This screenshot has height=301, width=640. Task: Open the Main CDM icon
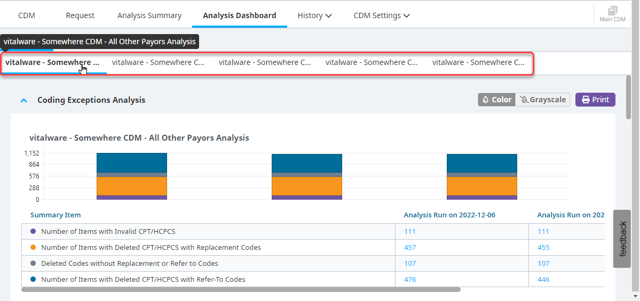click(x=612, y=14)
